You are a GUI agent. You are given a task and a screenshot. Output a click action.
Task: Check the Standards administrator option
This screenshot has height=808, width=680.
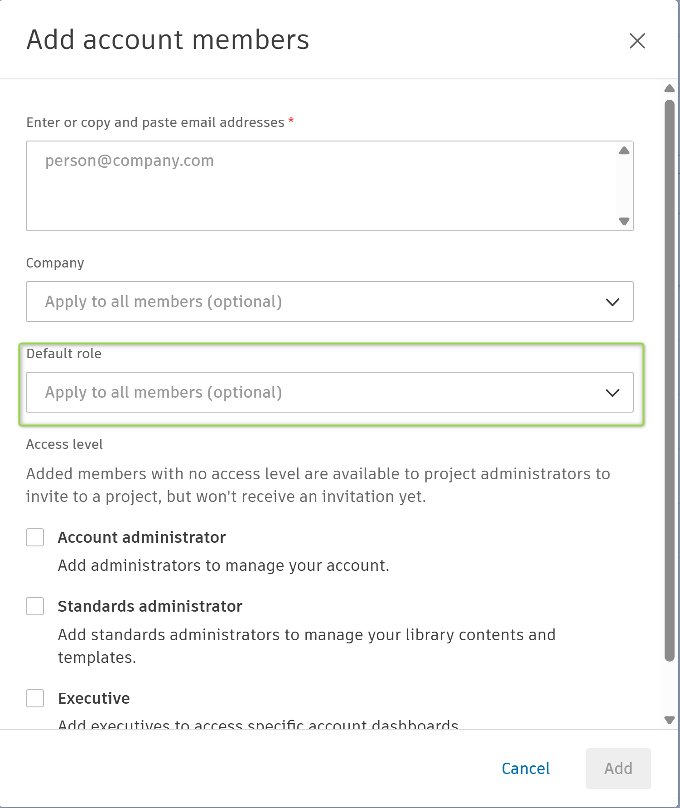35,606
